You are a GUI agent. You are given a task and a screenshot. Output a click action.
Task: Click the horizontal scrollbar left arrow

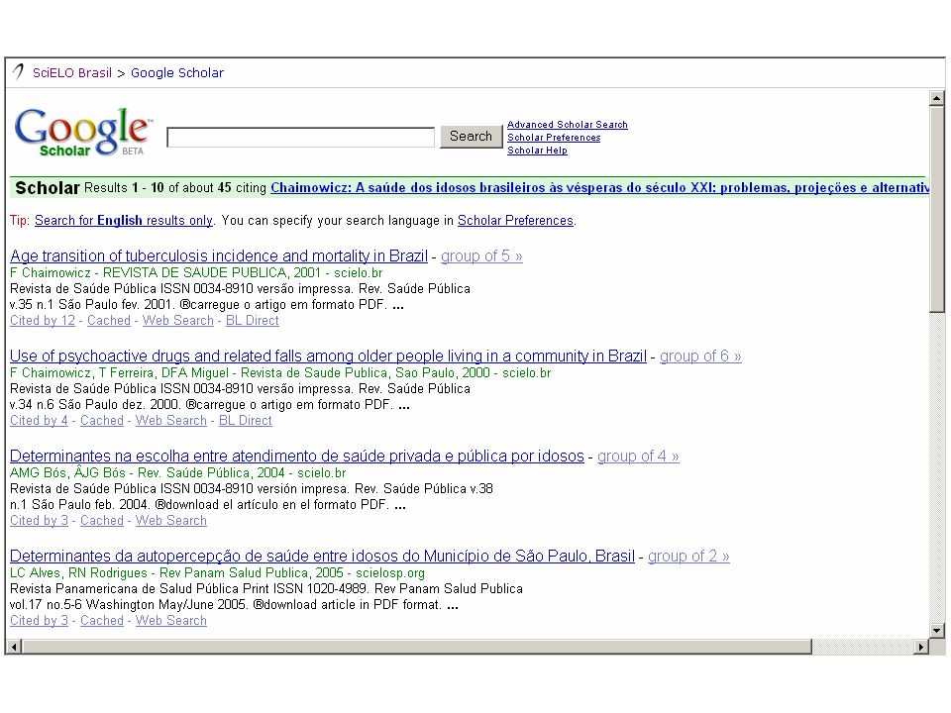point(14,647)
